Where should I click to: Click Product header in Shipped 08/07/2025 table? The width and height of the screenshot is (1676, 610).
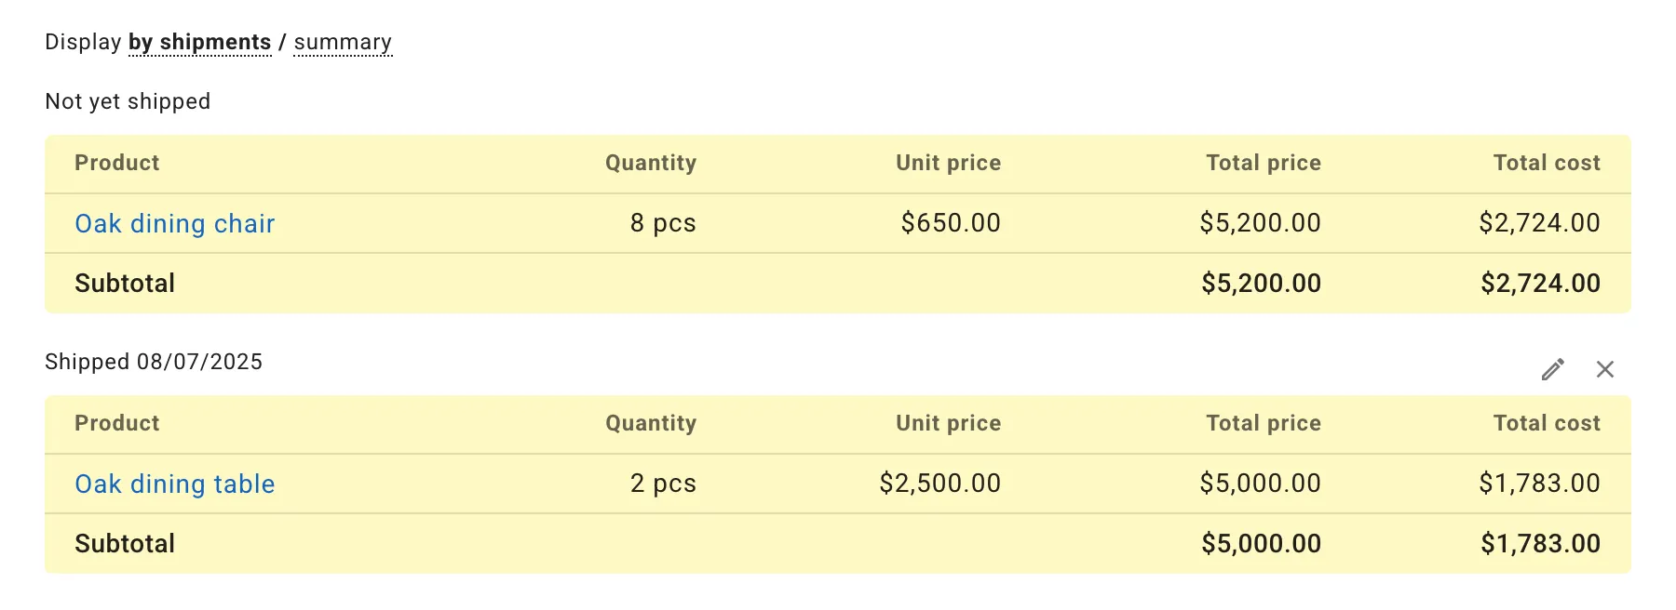[117, 423]
